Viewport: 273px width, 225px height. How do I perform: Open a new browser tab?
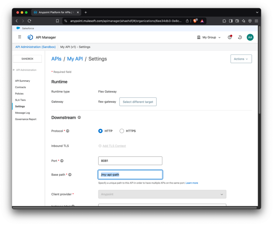click(x=86, y=12)
